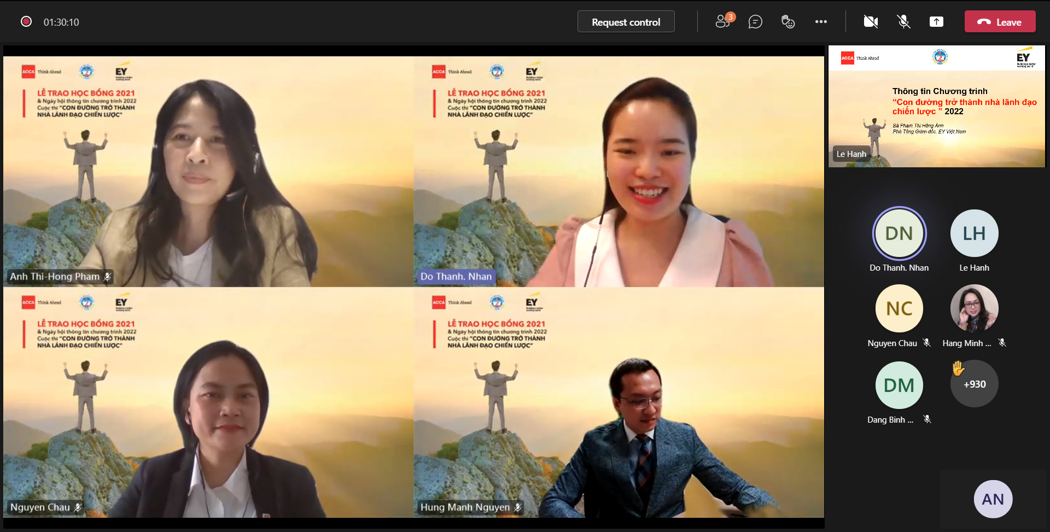Click Do Thanh. Nhan name under DN avatar
The image size is (1050, 532).
(899, 268)
